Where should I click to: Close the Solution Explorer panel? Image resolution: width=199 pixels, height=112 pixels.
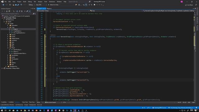tap(35, 9)
